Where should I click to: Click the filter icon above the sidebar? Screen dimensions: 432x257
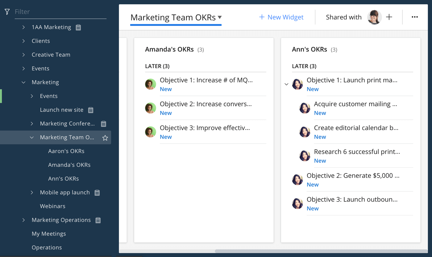pyautogui.click(x=6, y=11)
